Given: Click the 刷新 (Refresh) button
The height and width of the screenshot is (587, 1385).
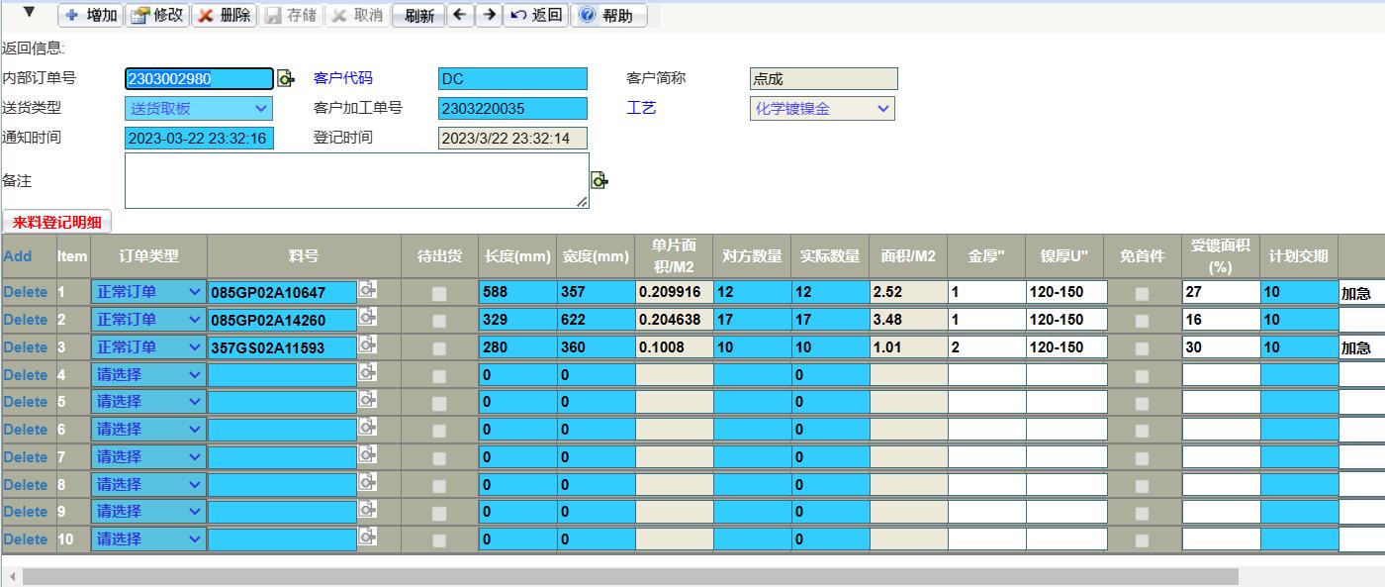Looking at the screenshot, I should 418,15.
